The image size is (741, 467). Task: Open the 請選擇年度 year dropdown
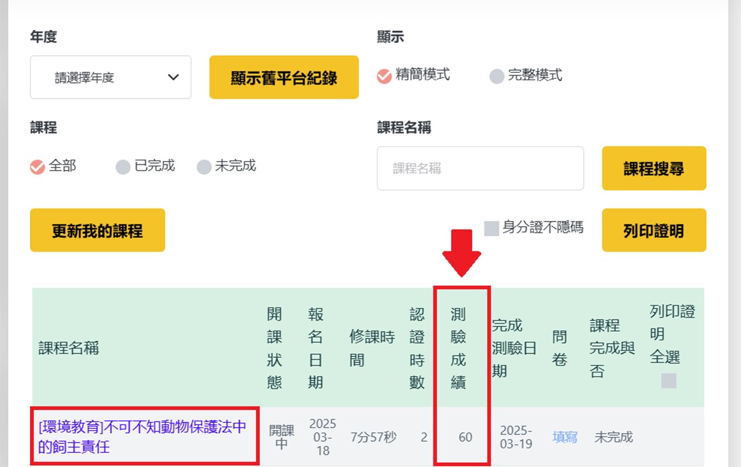coord(111,77)
